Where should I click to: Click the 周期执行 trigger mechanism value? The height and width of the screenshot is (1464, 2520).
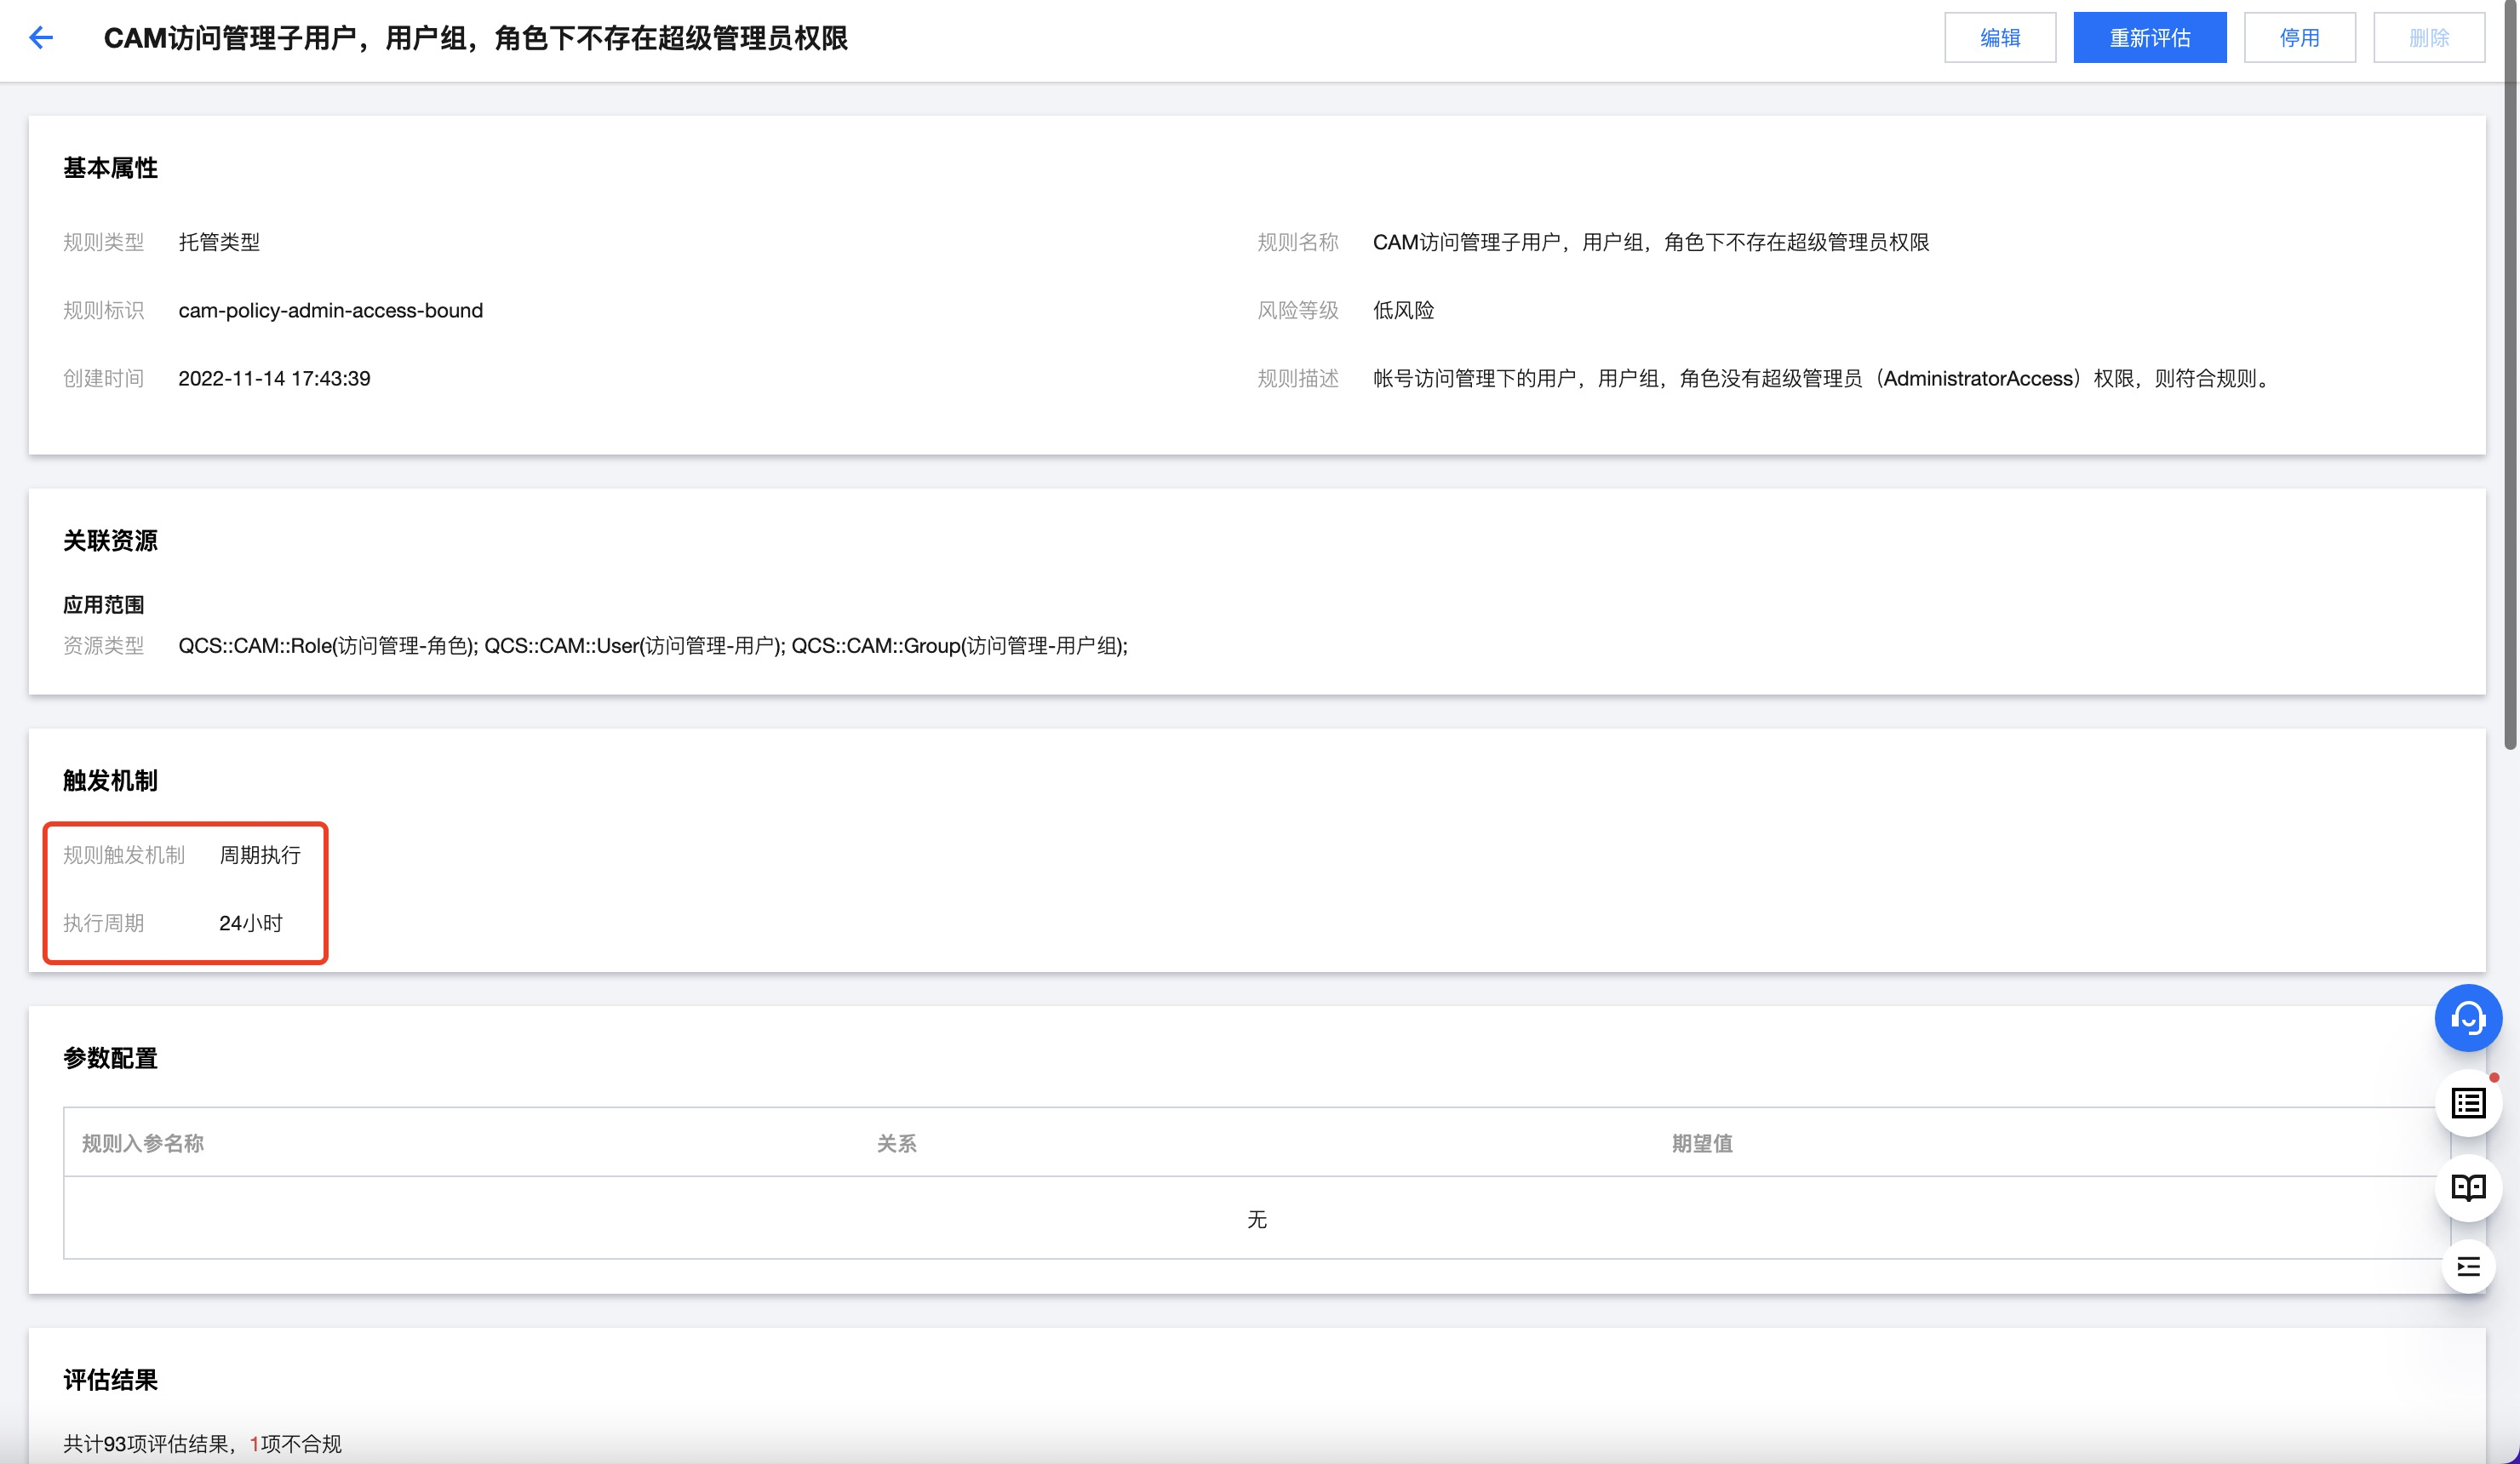[260, 855]
